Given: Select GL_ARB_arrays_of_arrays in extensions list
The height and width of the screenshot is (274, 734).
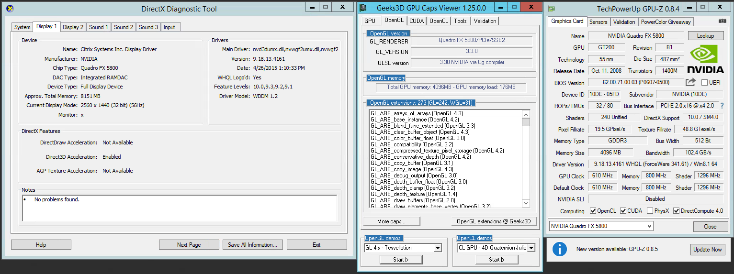Looking at the screenshot, I should 418,113.
